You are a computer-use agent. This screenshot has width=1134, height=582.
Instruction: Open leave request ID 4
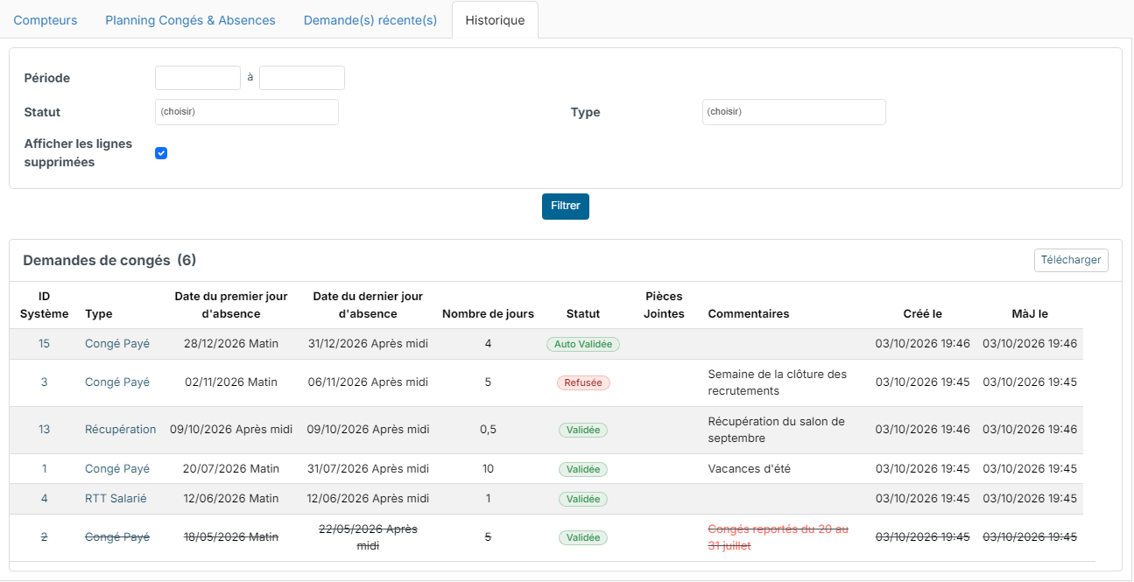click(x=44, y=499)
